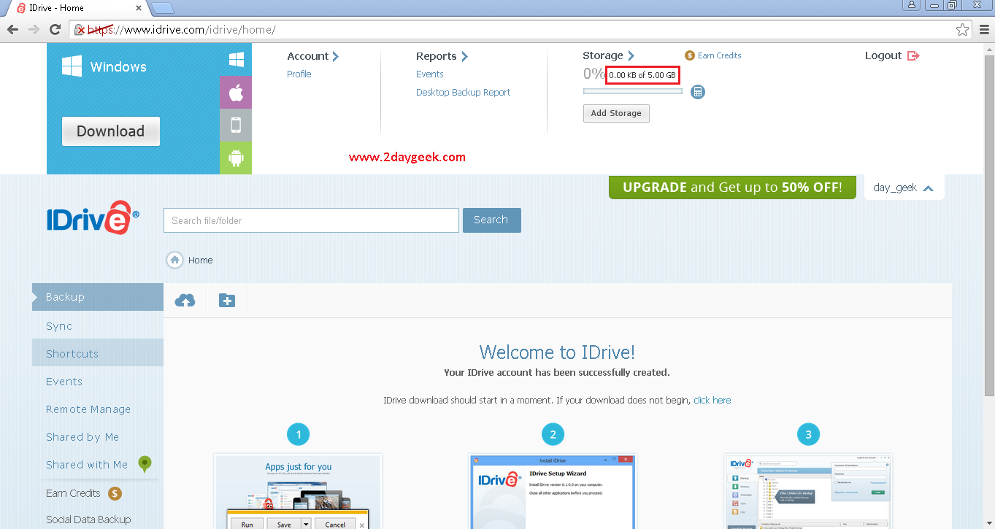Open a new browser tab
The height and width of the screenshot is (529, 995).
[x=162, y=9]
